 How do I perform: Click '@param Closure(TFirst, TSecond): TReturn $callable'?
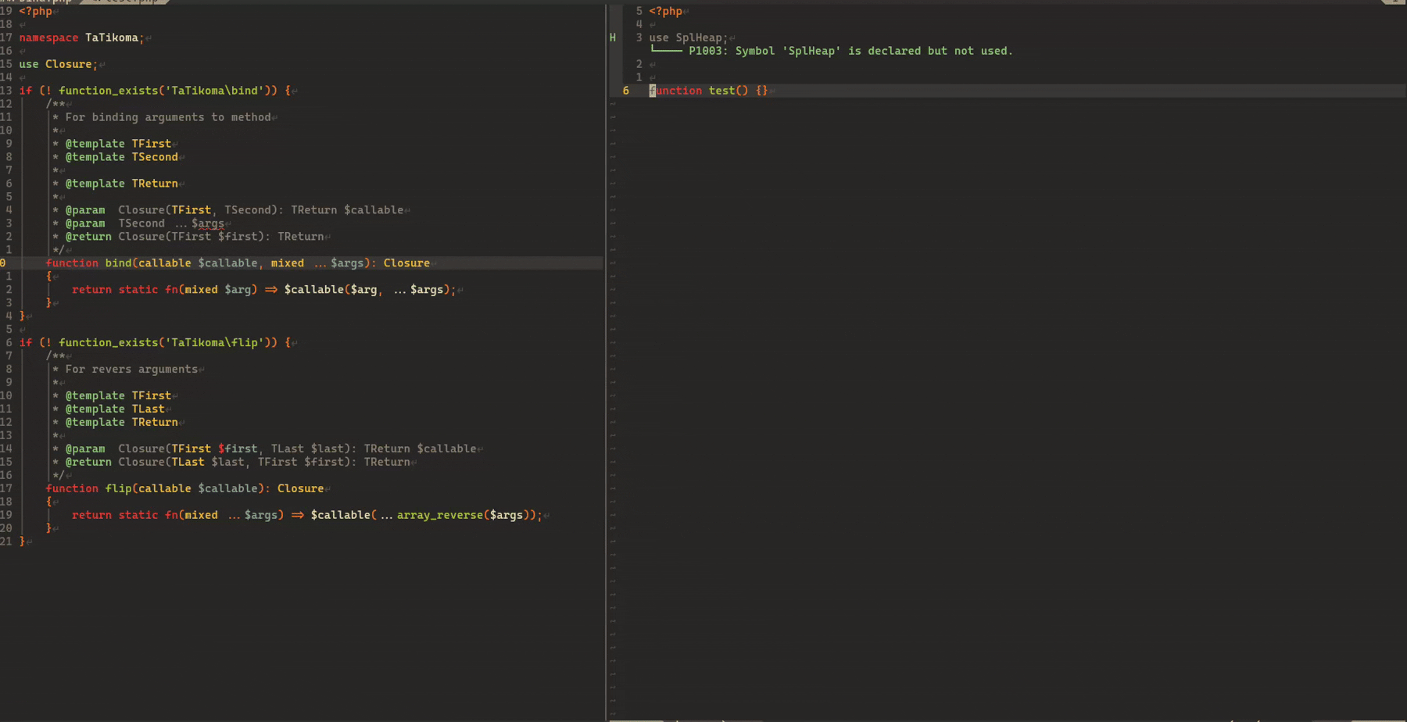point(234,210)
